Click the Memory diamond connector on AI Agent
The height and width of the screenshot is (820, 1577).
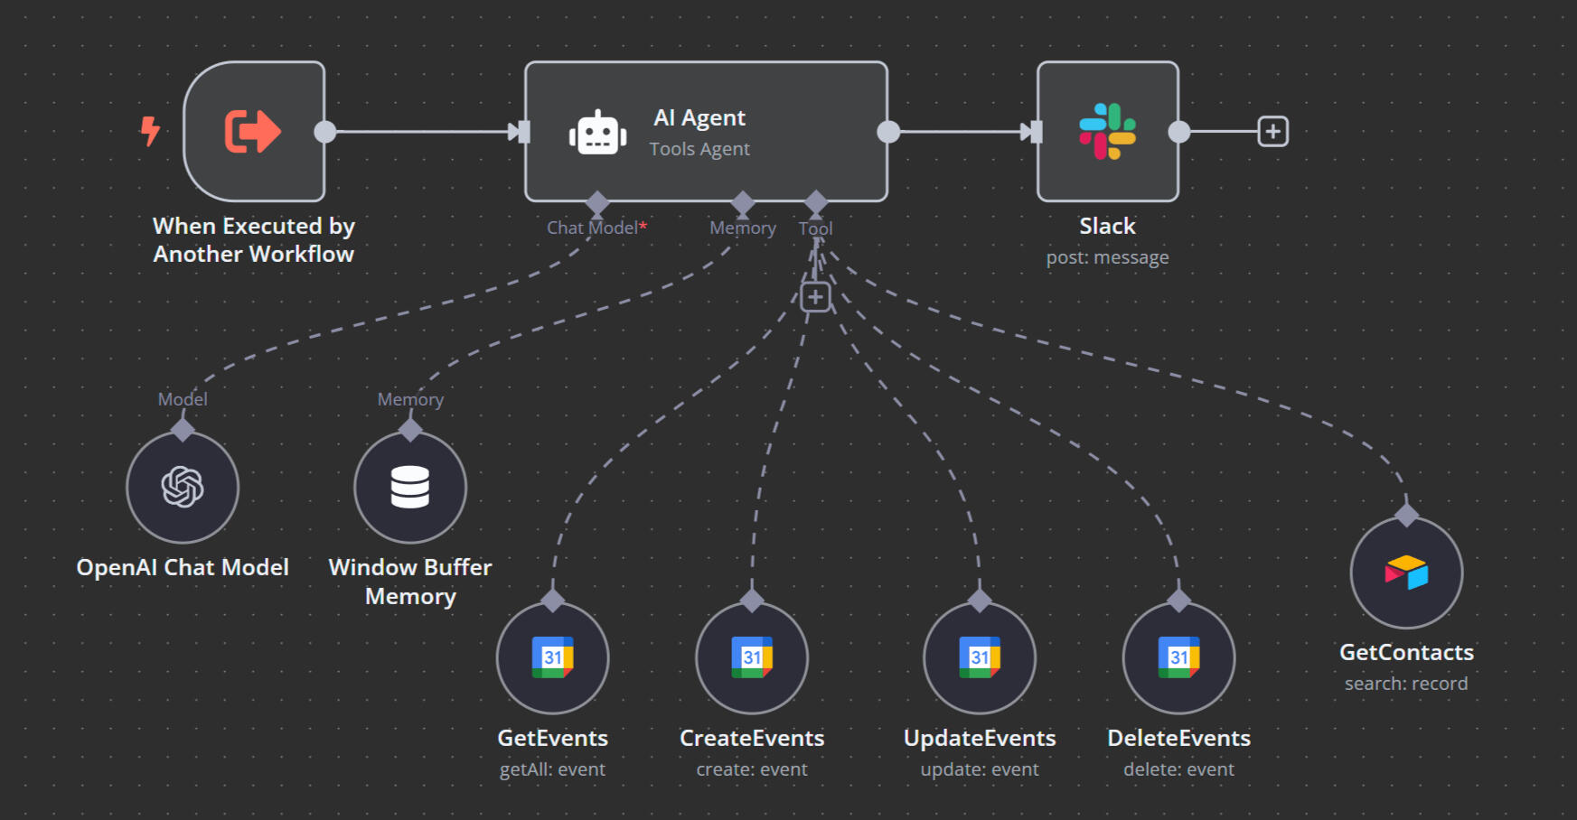pyautogui.click(x=743, y=202)
